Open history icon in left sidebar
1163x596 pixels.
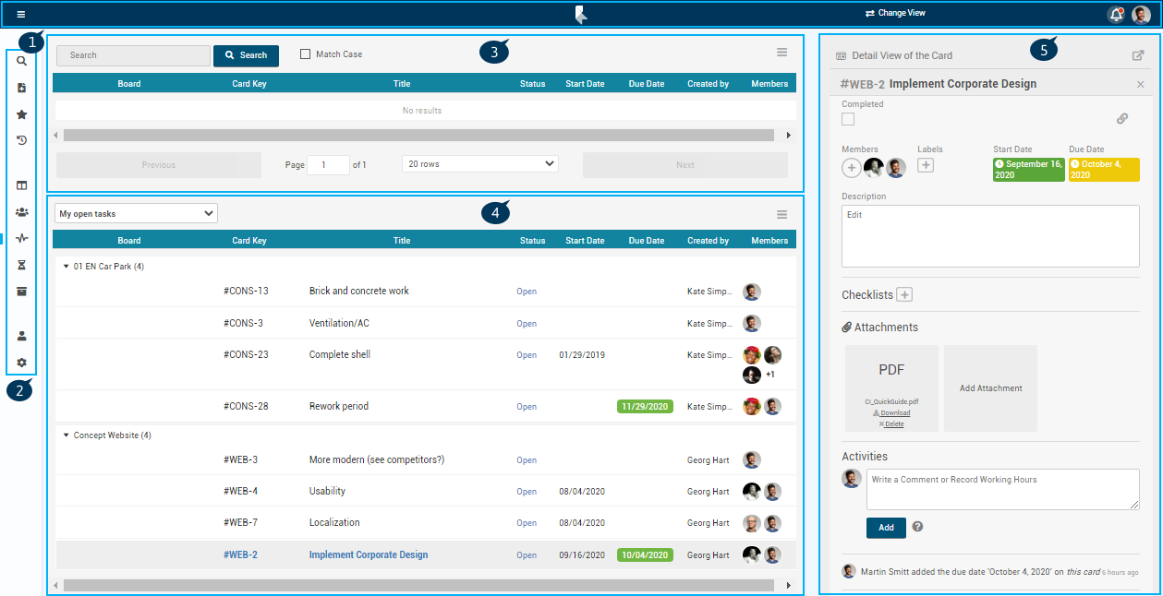[22, 140]
